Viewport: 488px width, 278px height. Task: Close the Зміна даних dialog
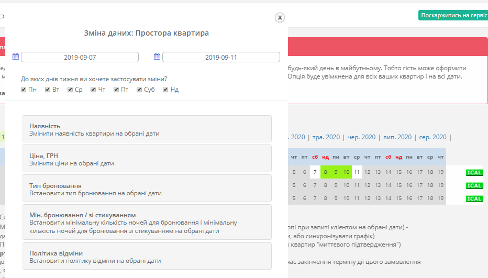(x=280, y=17)
